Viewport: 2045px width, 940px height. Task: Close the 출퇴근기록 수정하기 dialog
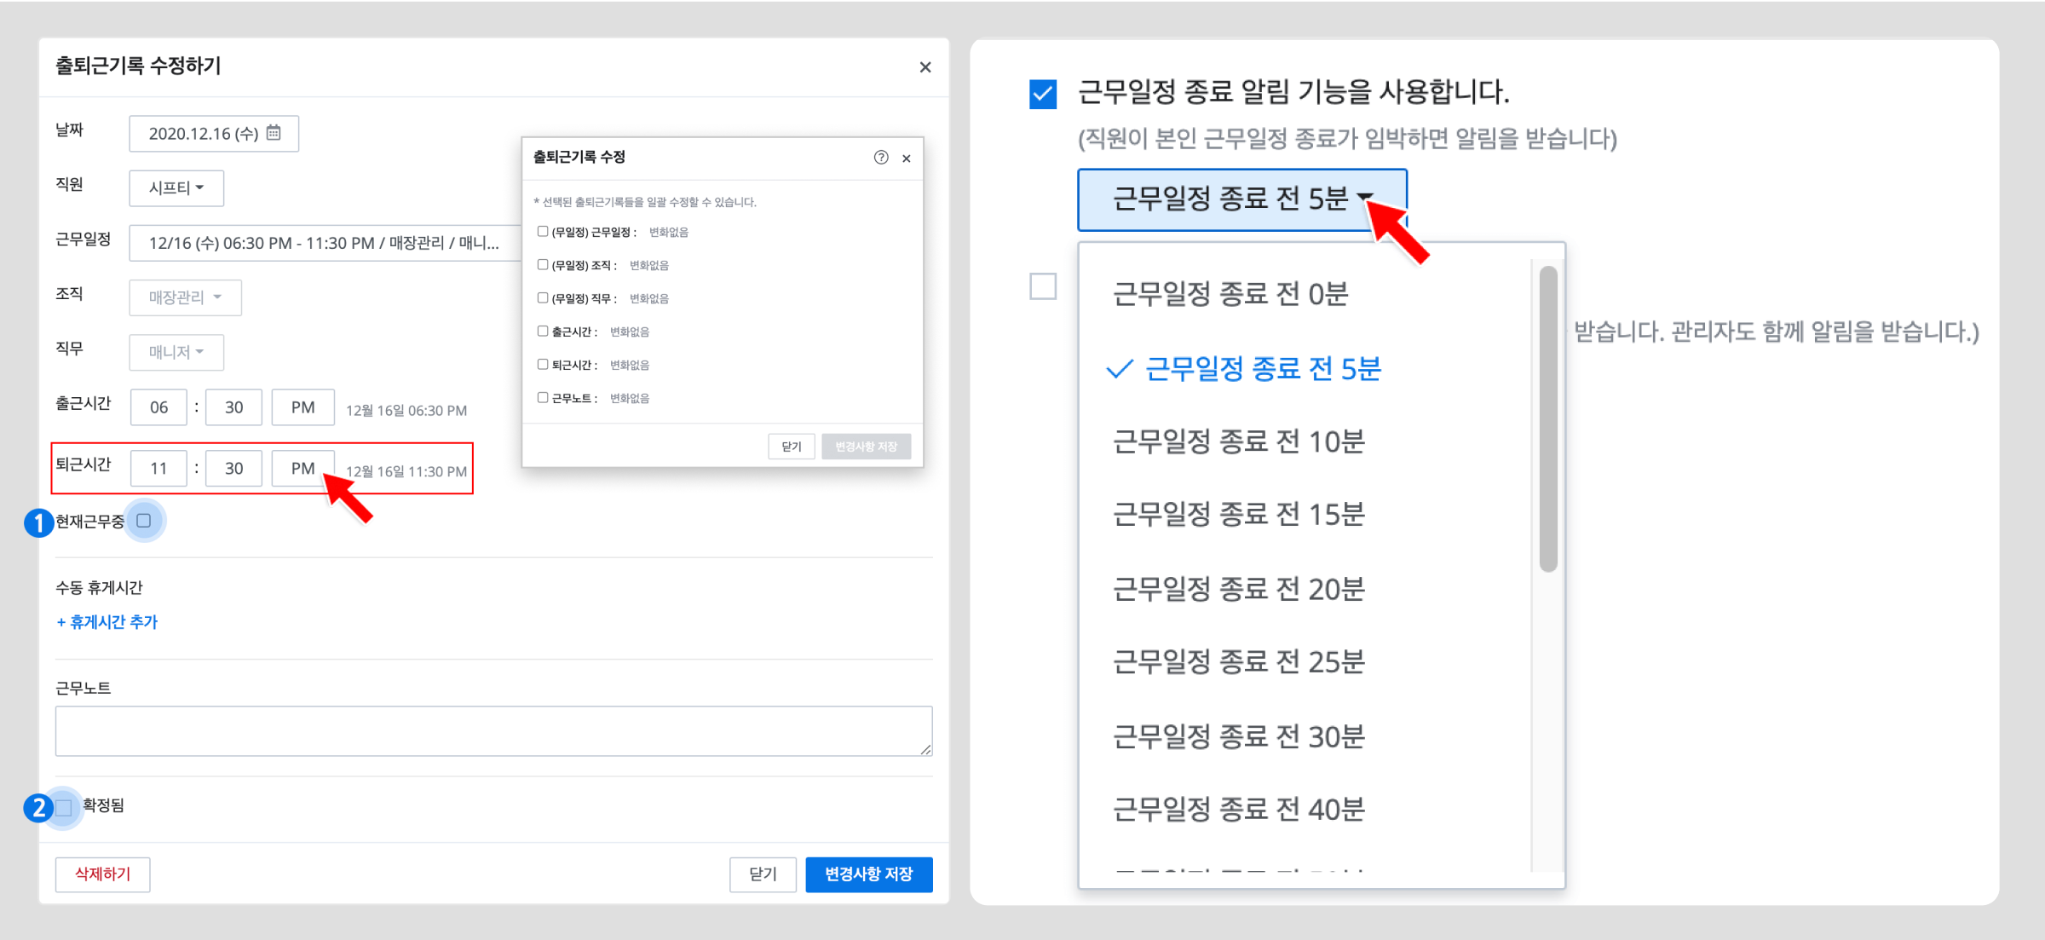pos(925,67)
